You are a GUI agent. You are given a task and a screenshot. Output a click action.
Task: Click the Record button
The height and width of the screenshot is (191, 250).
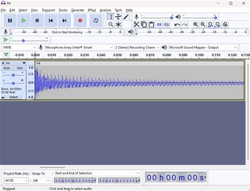click(80, 21)
